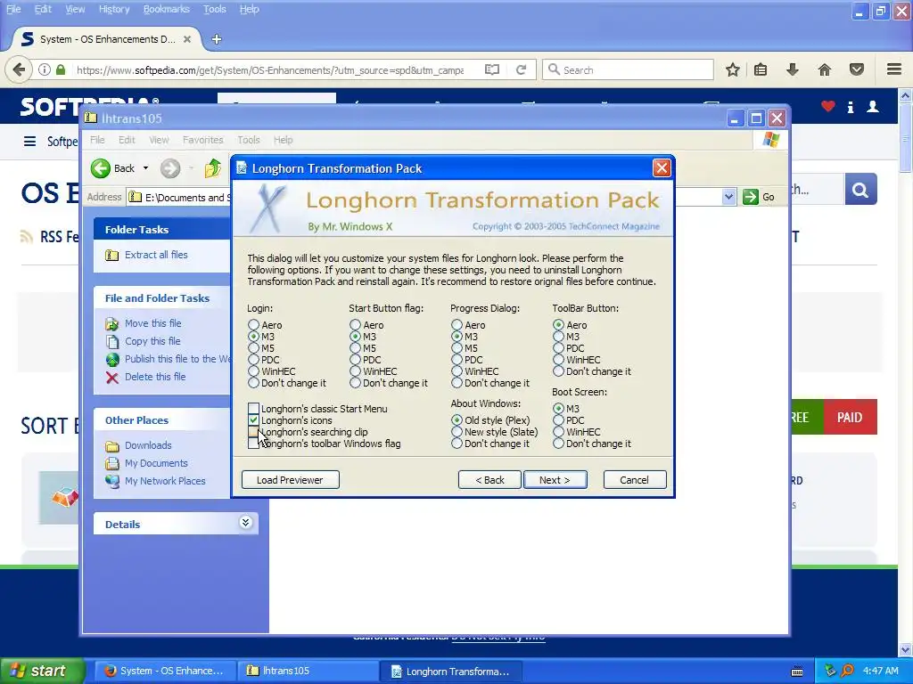Uncheck Longhorn's icons checkbox
Screen dimensions: 913x684
253,420
